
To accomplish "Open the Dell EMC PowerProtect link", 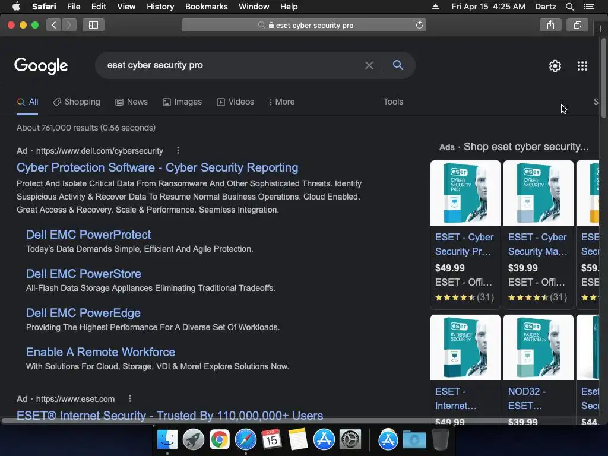I will [x=88, y=235].
